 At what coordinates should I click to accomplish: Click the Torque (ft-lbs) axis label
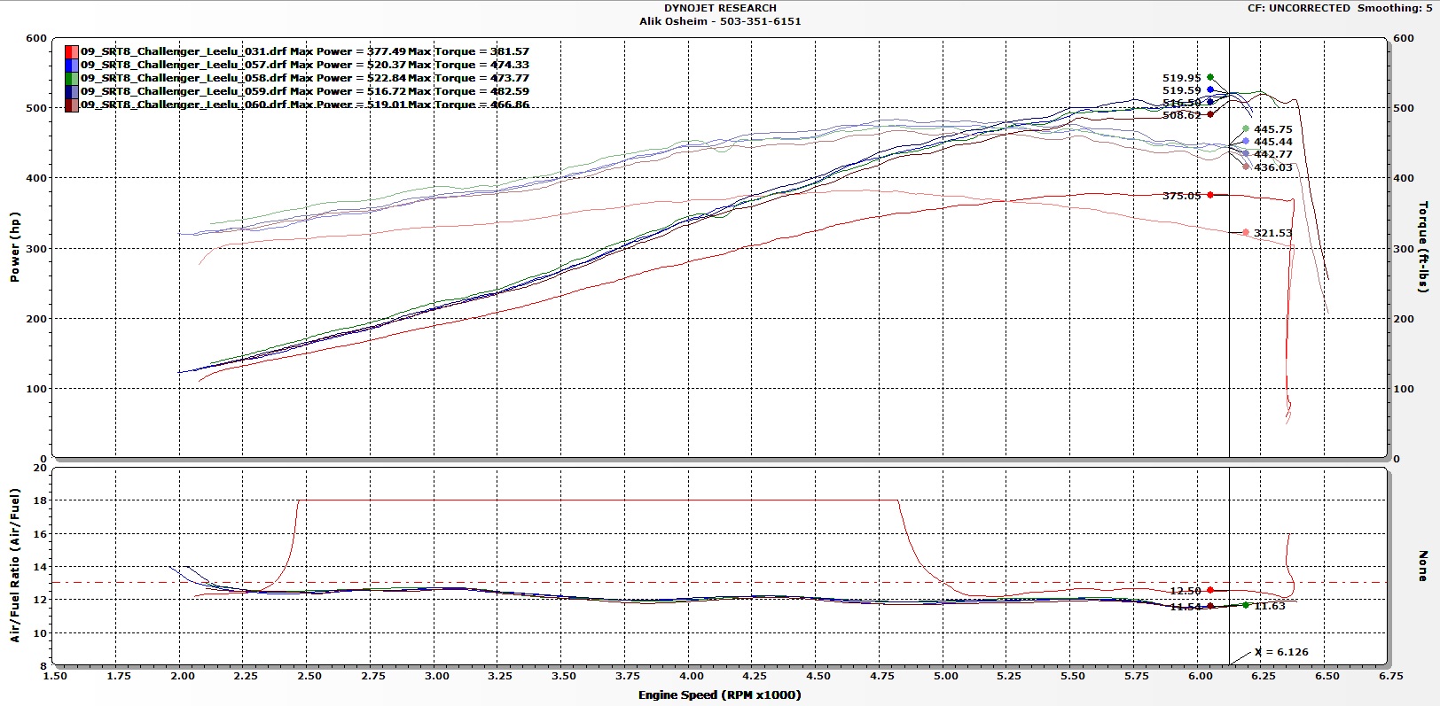pos(1424,247)
